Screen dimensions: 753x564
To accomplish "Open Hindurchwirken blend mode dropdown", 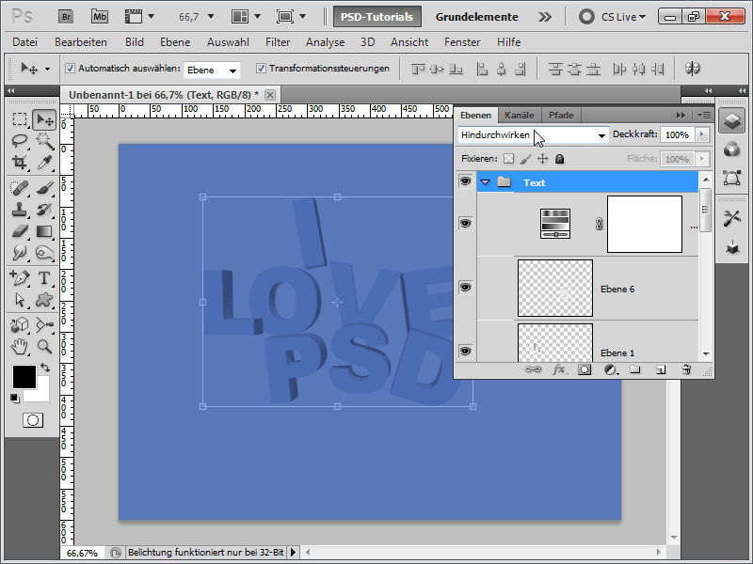I will tap(533, 135).
